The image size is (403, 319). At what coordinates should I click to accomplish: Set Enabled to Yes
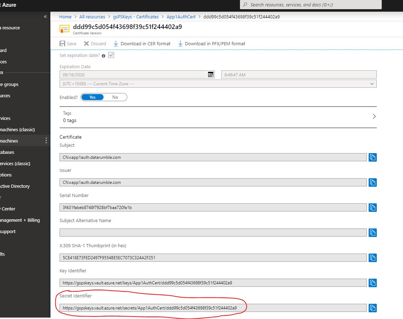(92, 97)
